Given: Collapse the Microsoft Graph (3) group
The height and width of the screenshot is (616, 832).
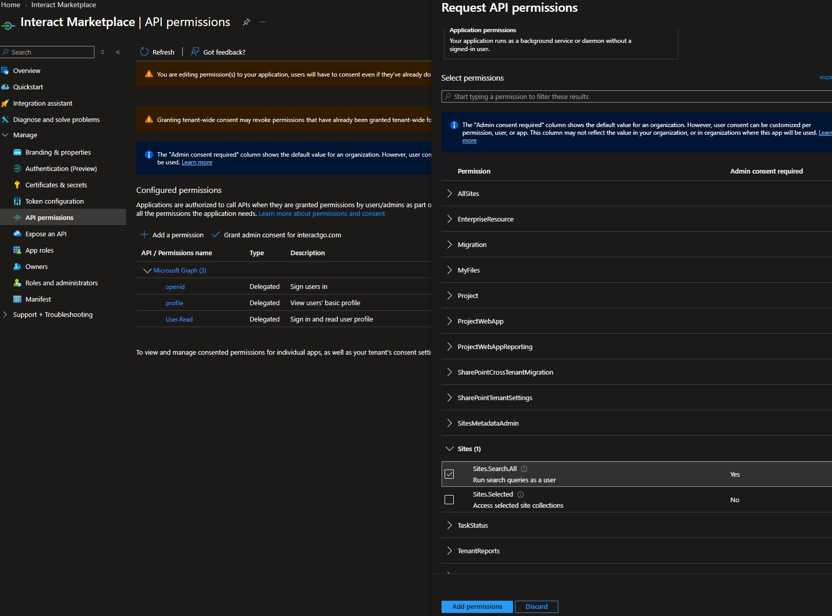Looking at the screenshot, I should click(x=148, y=270).
